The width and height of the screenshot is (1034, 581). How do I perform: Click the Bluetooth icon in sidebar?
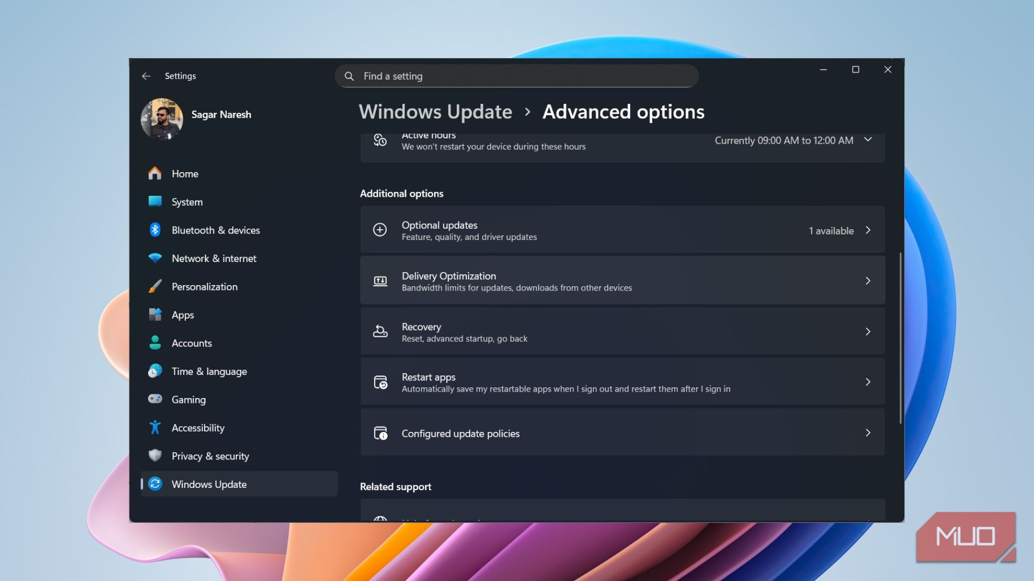pyautogui.click(x=155, y=230)
